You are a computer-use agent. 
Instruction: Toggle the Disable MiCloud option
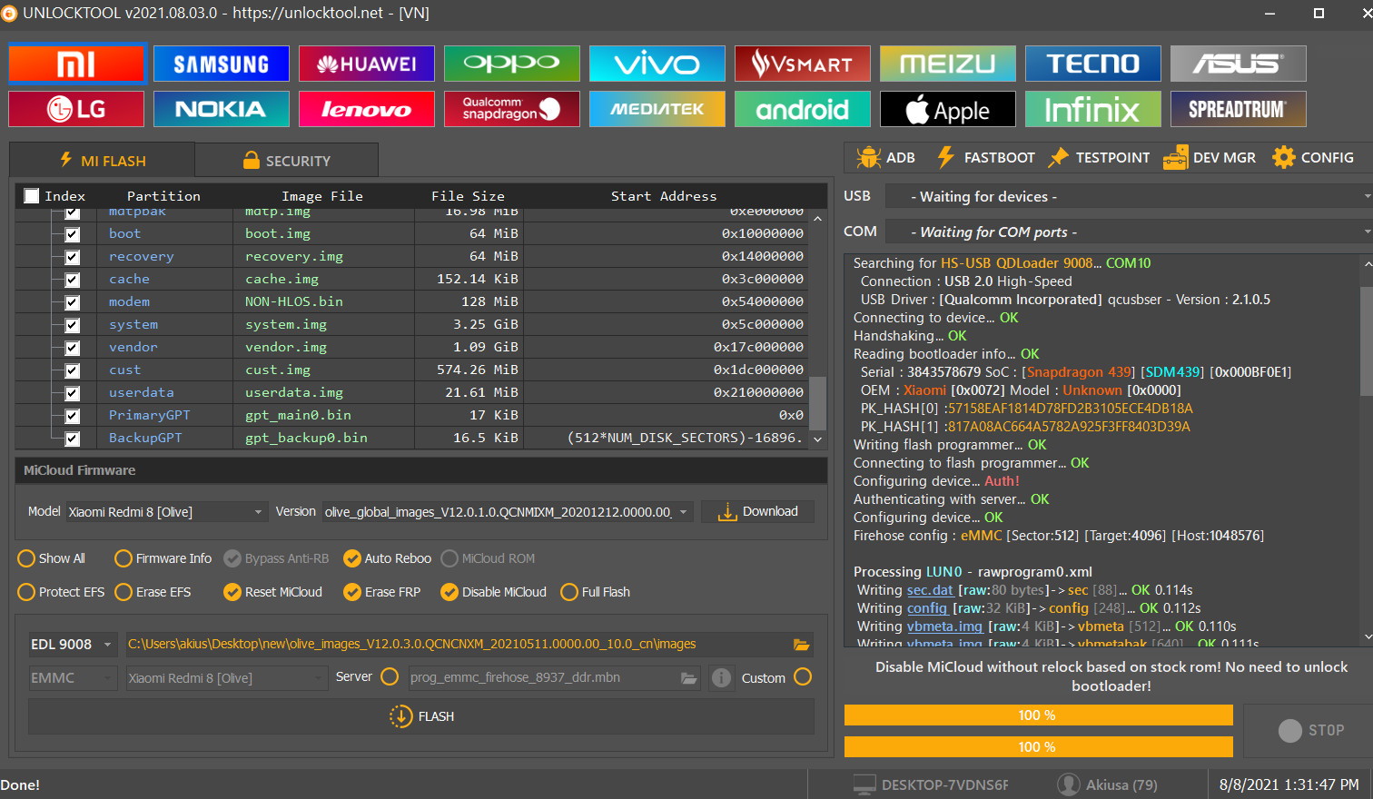[494, 592]
